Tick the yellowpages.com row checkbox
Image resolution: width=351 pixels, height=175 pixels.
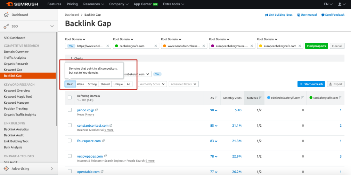pos(70,156)
